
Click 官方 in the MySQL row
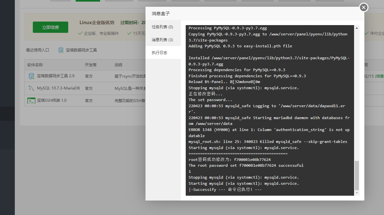(89, 89)
